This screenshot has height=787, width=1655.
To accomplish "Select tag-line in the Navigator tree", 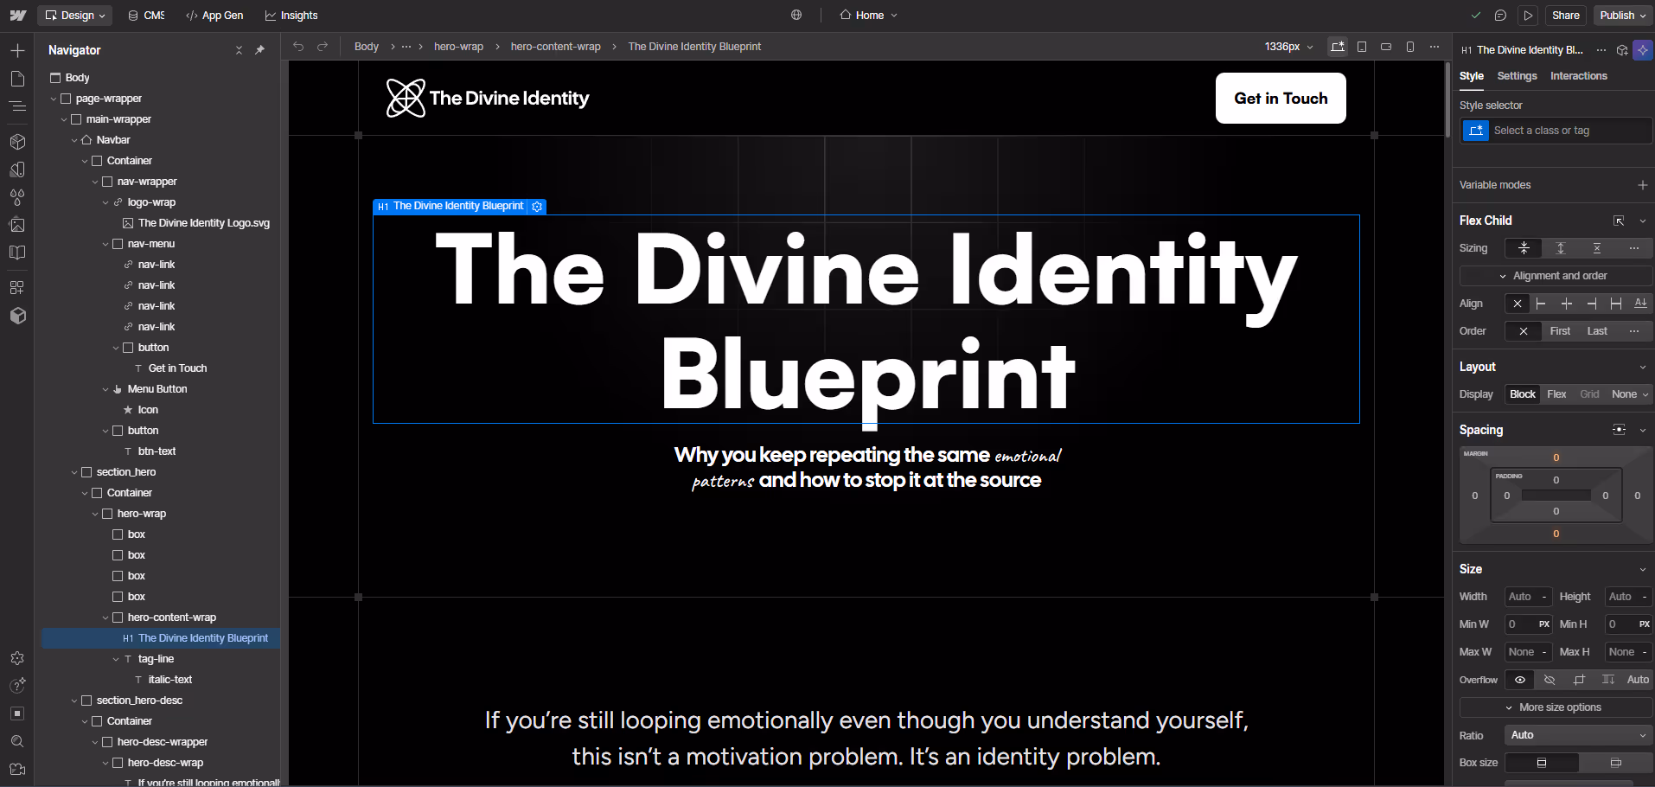I will [x=156, y=659].
